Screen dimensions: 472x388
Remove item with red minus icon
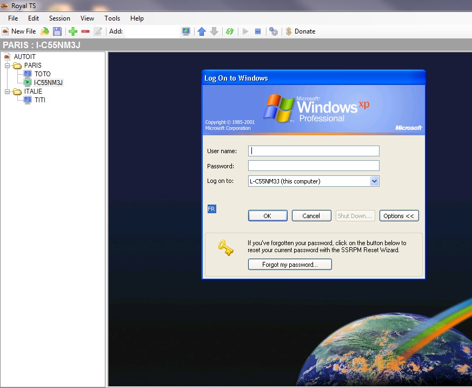point(85,31)
